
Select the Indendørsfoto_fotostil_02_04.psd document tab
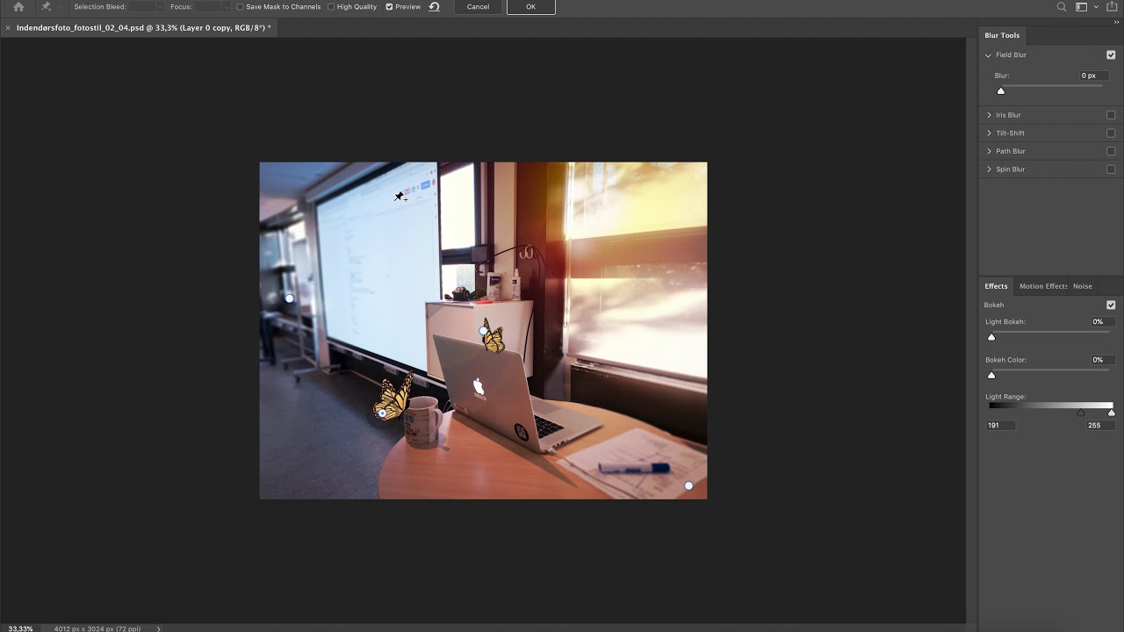tap(140, 28)
